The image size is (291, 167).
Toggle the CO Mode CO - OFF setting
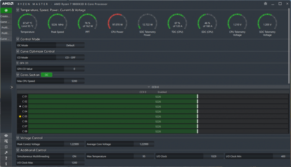coord(70,58)
